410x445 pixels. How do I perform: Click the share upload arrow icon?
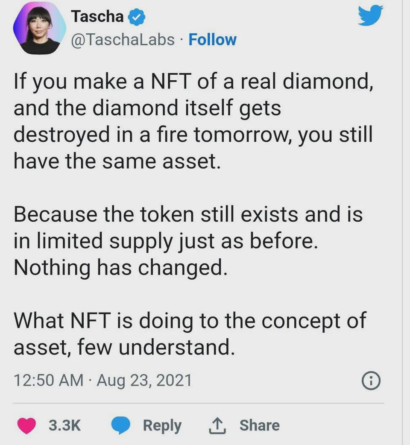point(217,425)
